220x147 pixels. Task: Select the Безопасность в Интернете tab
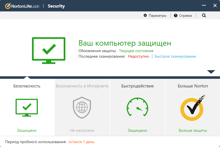(x=82, y=86)
